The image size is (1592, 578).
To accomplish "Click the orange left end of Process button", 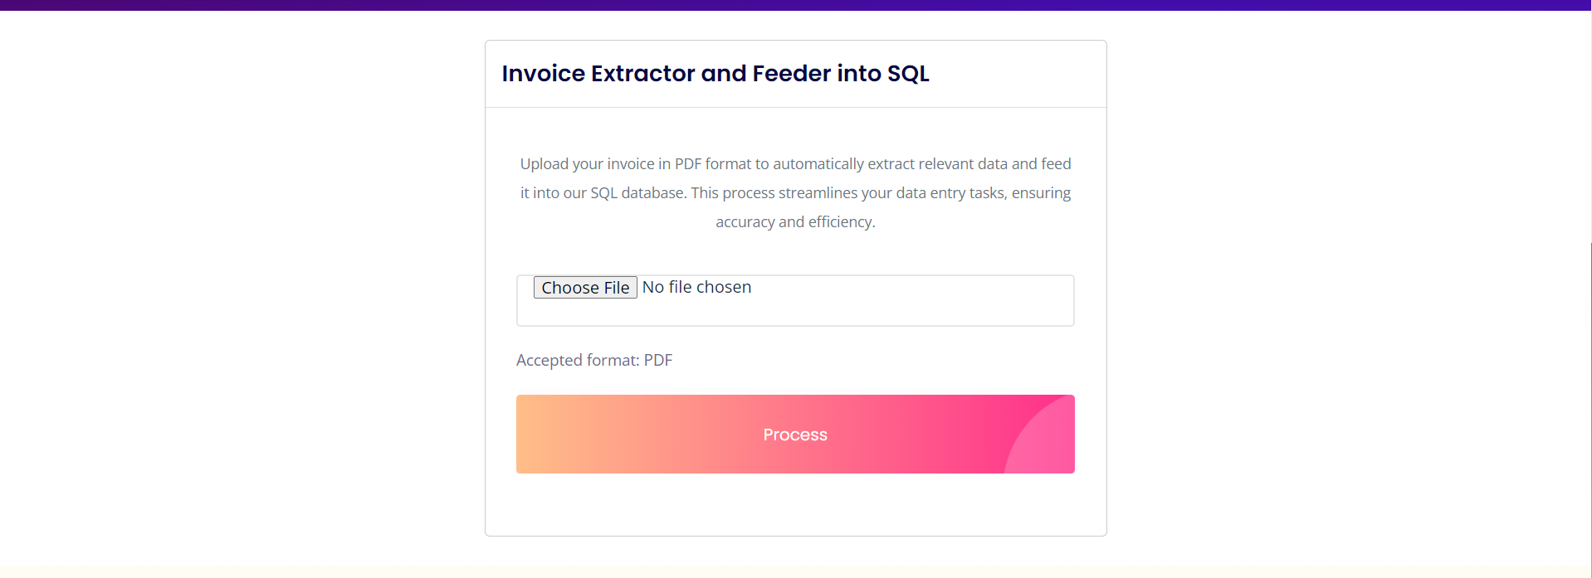I will point(548,435).
